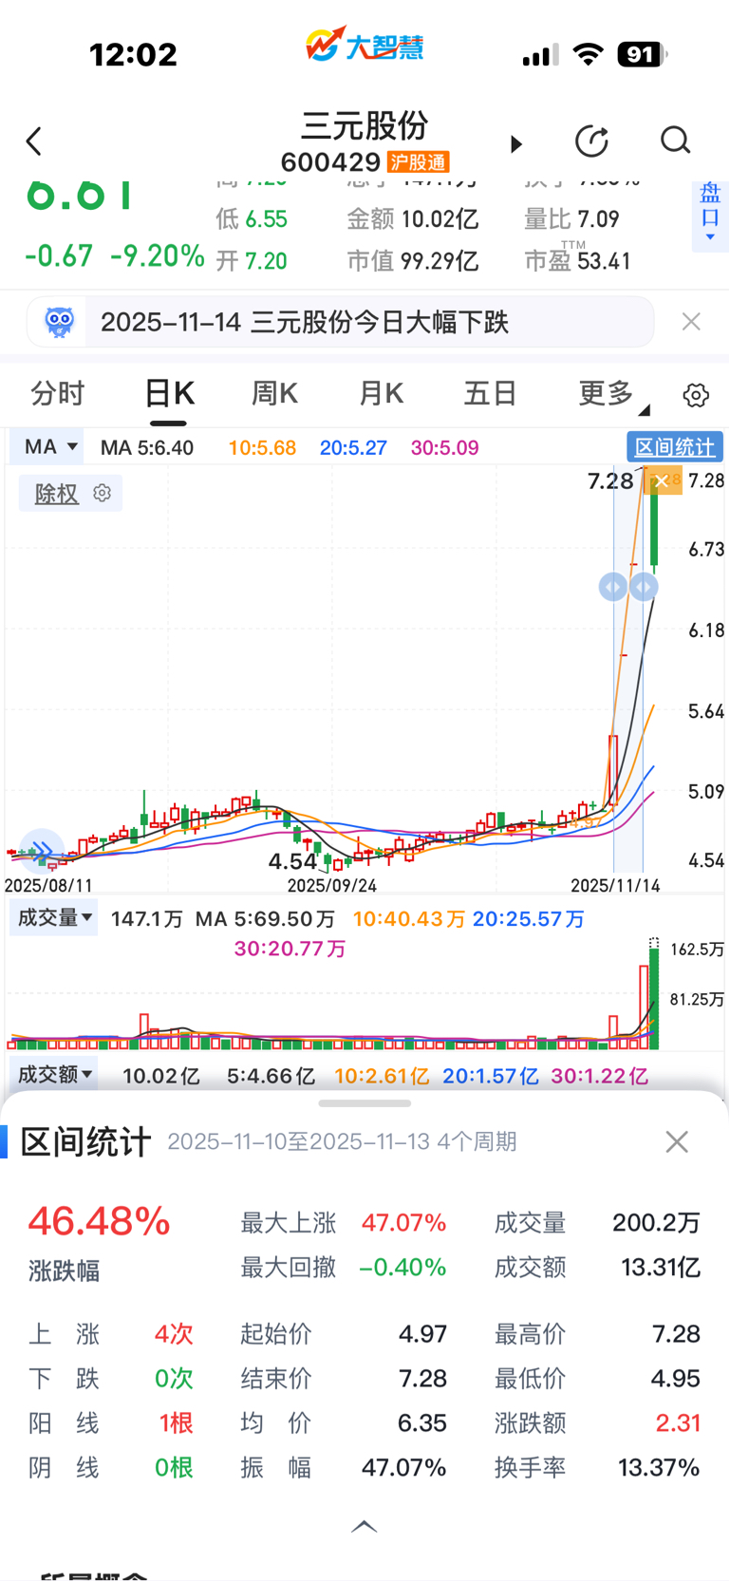The image size is (730, 1581).
Task: Tap 成交量 200.2万 value
Action: point(657,1223)
